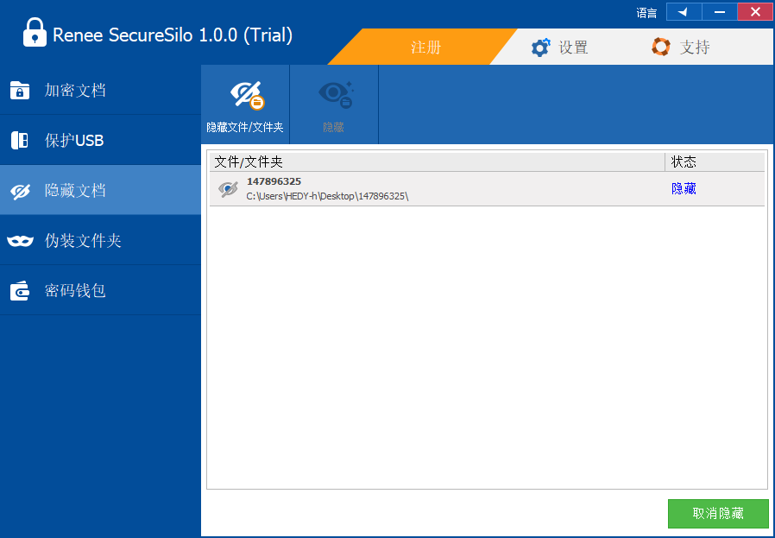Click the lifebuoy icon next to 支持
The width and height of the screenshot is (775, 538).
point(661,47)
